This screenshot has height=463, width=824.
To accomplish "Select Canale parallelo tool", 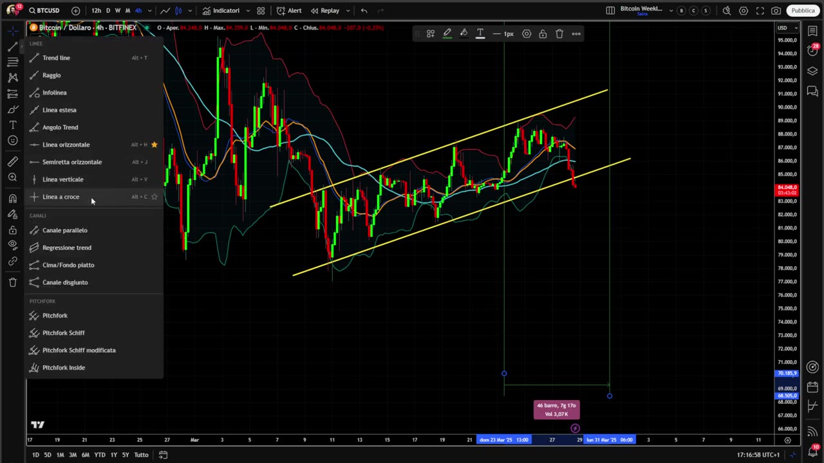I will (95, 230).
